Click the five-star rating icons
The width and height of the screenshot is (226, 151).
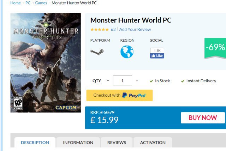pos(99,29)
